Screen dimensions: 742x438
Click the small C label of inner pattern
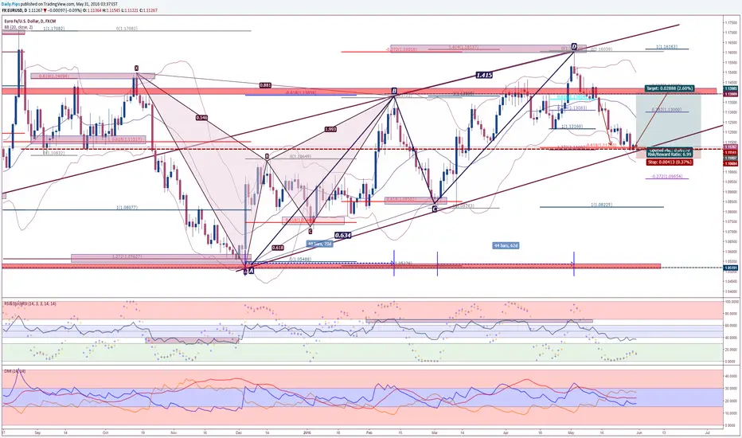click(x=310, y=231)
